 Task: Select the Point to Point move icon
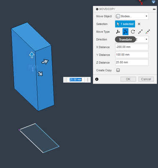(140, 31)
